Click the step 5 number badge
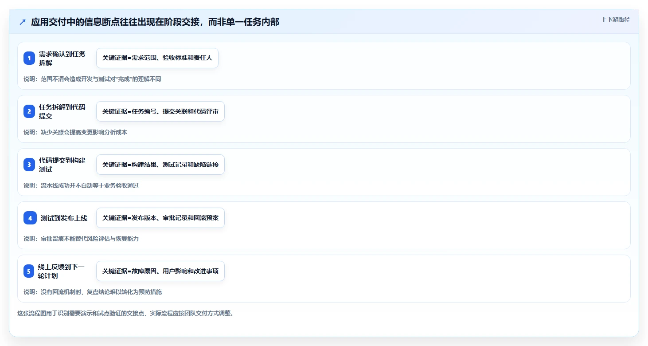 click(x=29, y=271)
